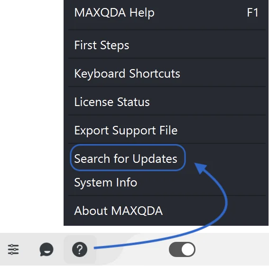Open the preferences sliders icon

(13, 249)
